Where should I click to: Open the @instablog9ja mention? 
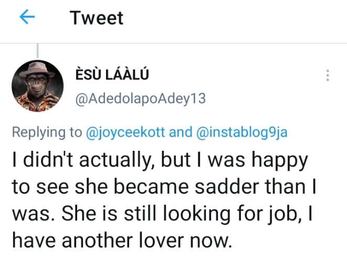243,132
